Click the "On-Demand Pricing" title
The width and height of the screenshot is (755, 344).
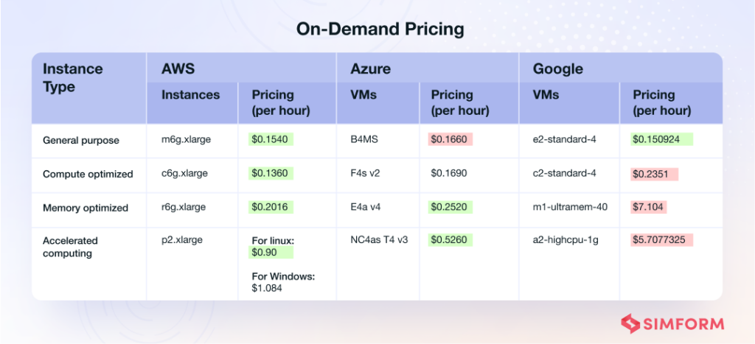coord(380,29)
